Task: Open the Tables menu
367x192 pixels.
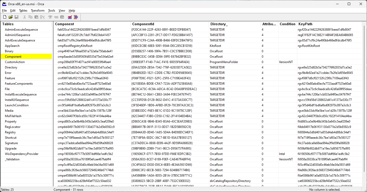Action: pos(23,11)
